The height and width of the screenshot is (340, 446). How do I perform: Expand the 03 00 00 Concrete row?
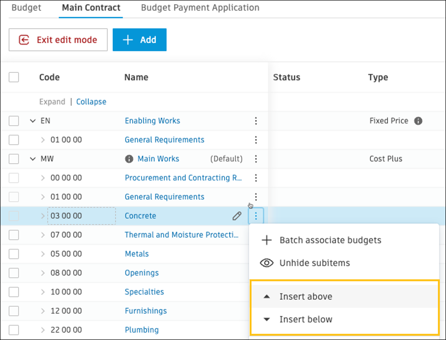tap(43, 216)
